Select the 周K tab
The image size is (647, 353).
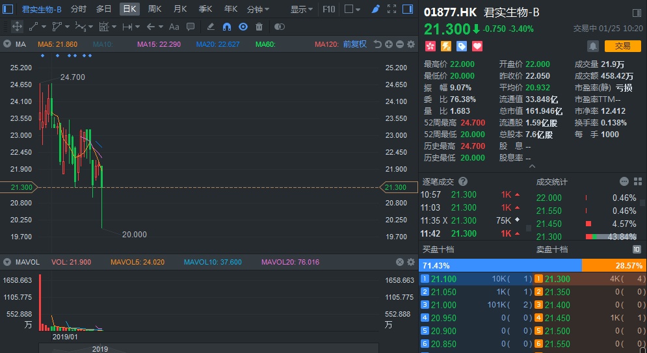(155, 8)
